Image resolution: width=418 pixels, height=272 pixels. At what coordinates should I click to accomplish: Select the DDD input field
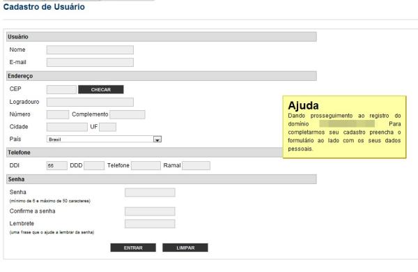coord(94,165)
